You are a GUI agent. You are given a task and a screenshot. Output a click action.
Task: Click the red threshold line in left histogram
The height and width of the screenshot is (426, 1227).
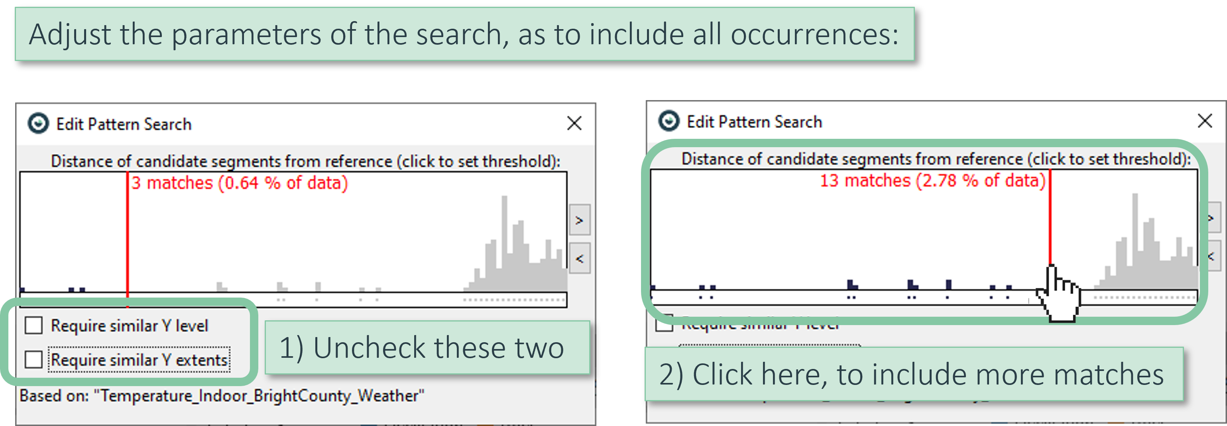click(x=127, y=238)
